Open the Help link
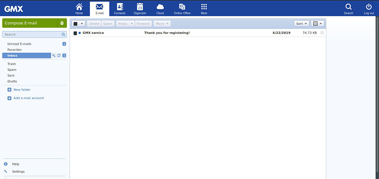 click(x=15, y=164)
